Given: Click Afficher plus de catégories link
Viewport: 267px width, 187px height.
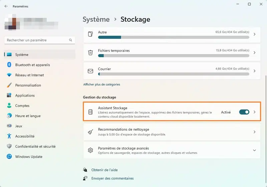Looking at the screenshot, I should click(101, 84).
